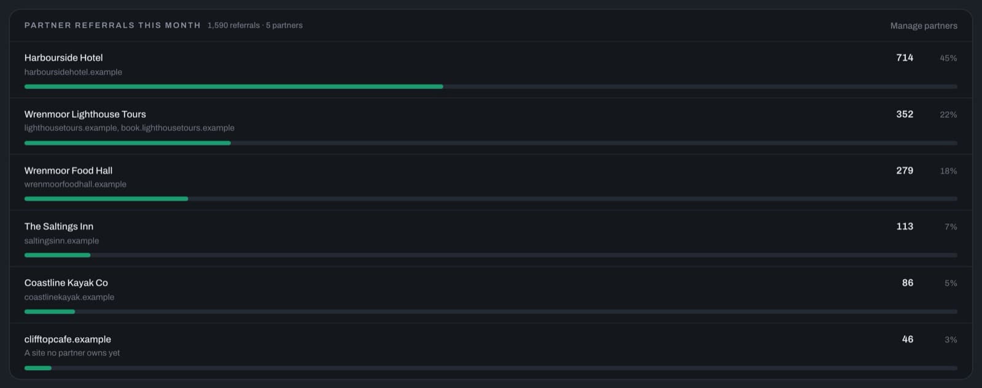The width and height of the screenshot is (982, 388).
Task: Click the 'A site no partner owns yet' note
Action: [72, 353]
